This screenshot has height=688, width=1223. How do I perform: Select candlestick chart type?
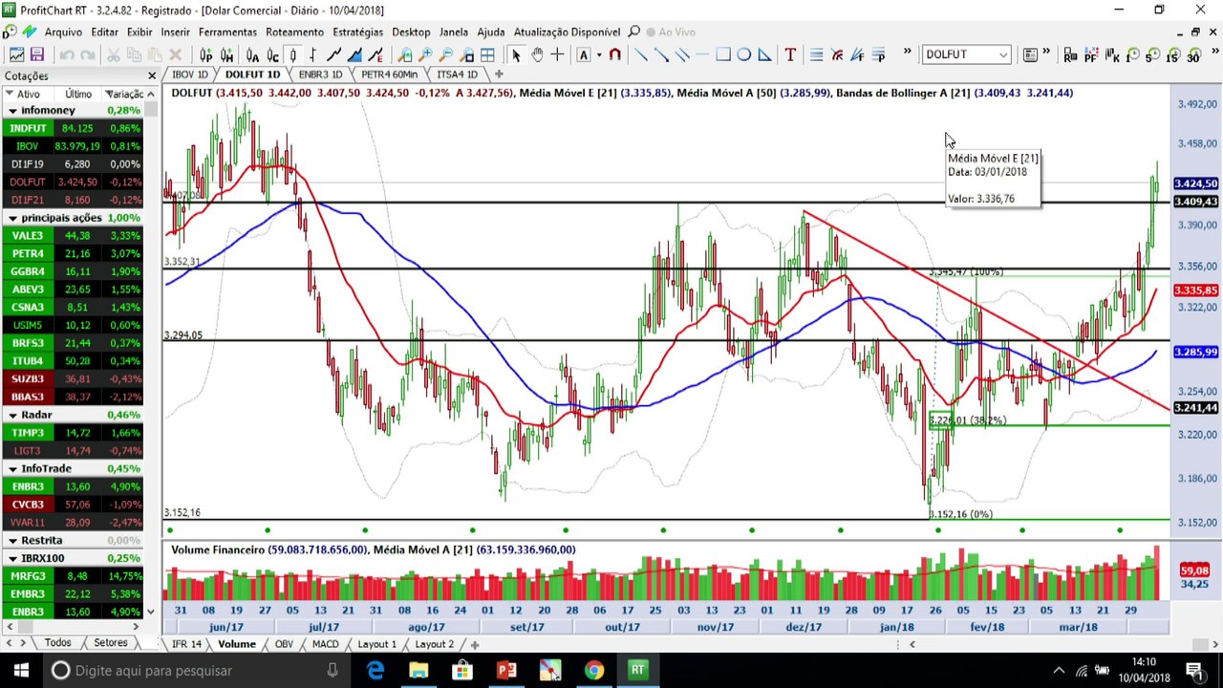[293, 54]
